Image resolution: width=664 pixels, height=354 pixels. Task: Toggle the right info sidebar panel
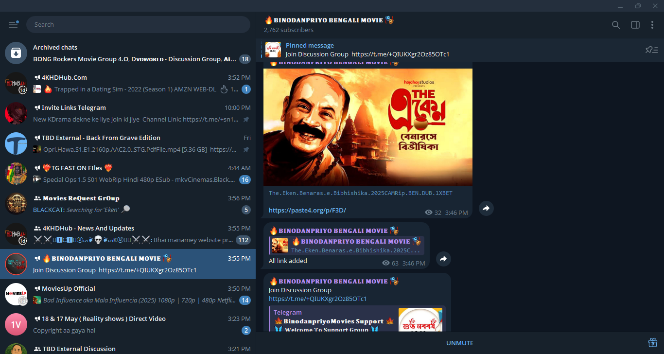[x=635, y=25]
